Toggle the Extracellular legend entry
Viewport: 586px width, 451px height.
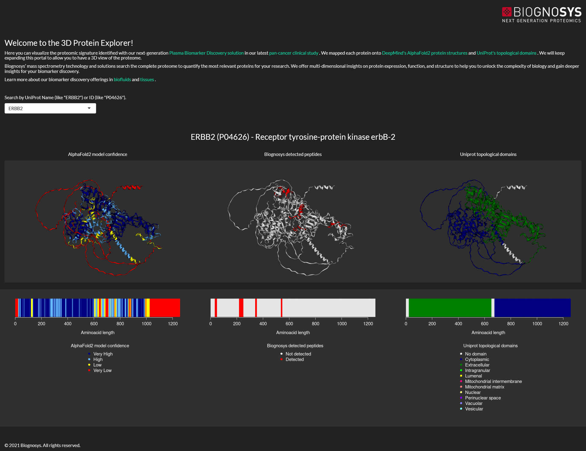[x=475, y=365]
